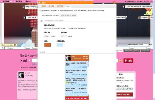Open the third orange settings tab

tap(60, 6)
